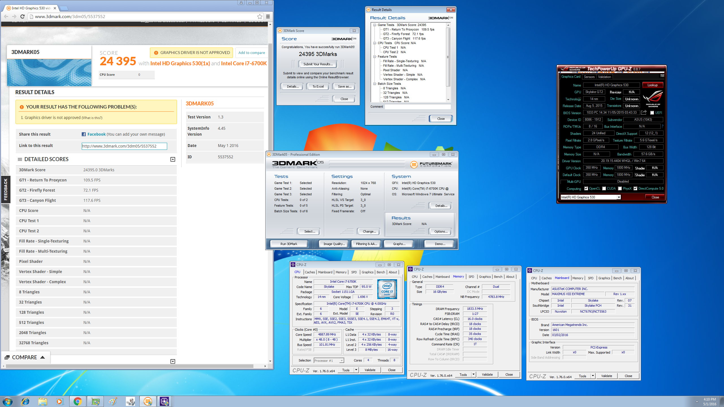The width and height of the screenshot is (724, 407).
Task: Click the result link URL field
Action: [124, 146]
